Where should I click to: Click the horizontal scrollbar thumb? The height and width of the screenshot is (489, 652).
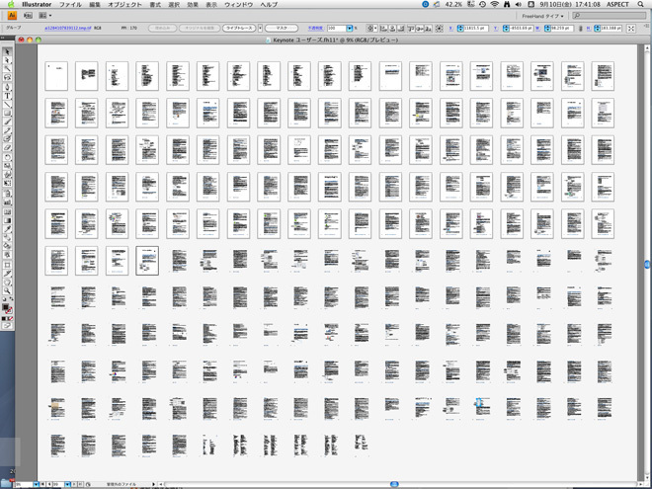(x=394, y=484)
